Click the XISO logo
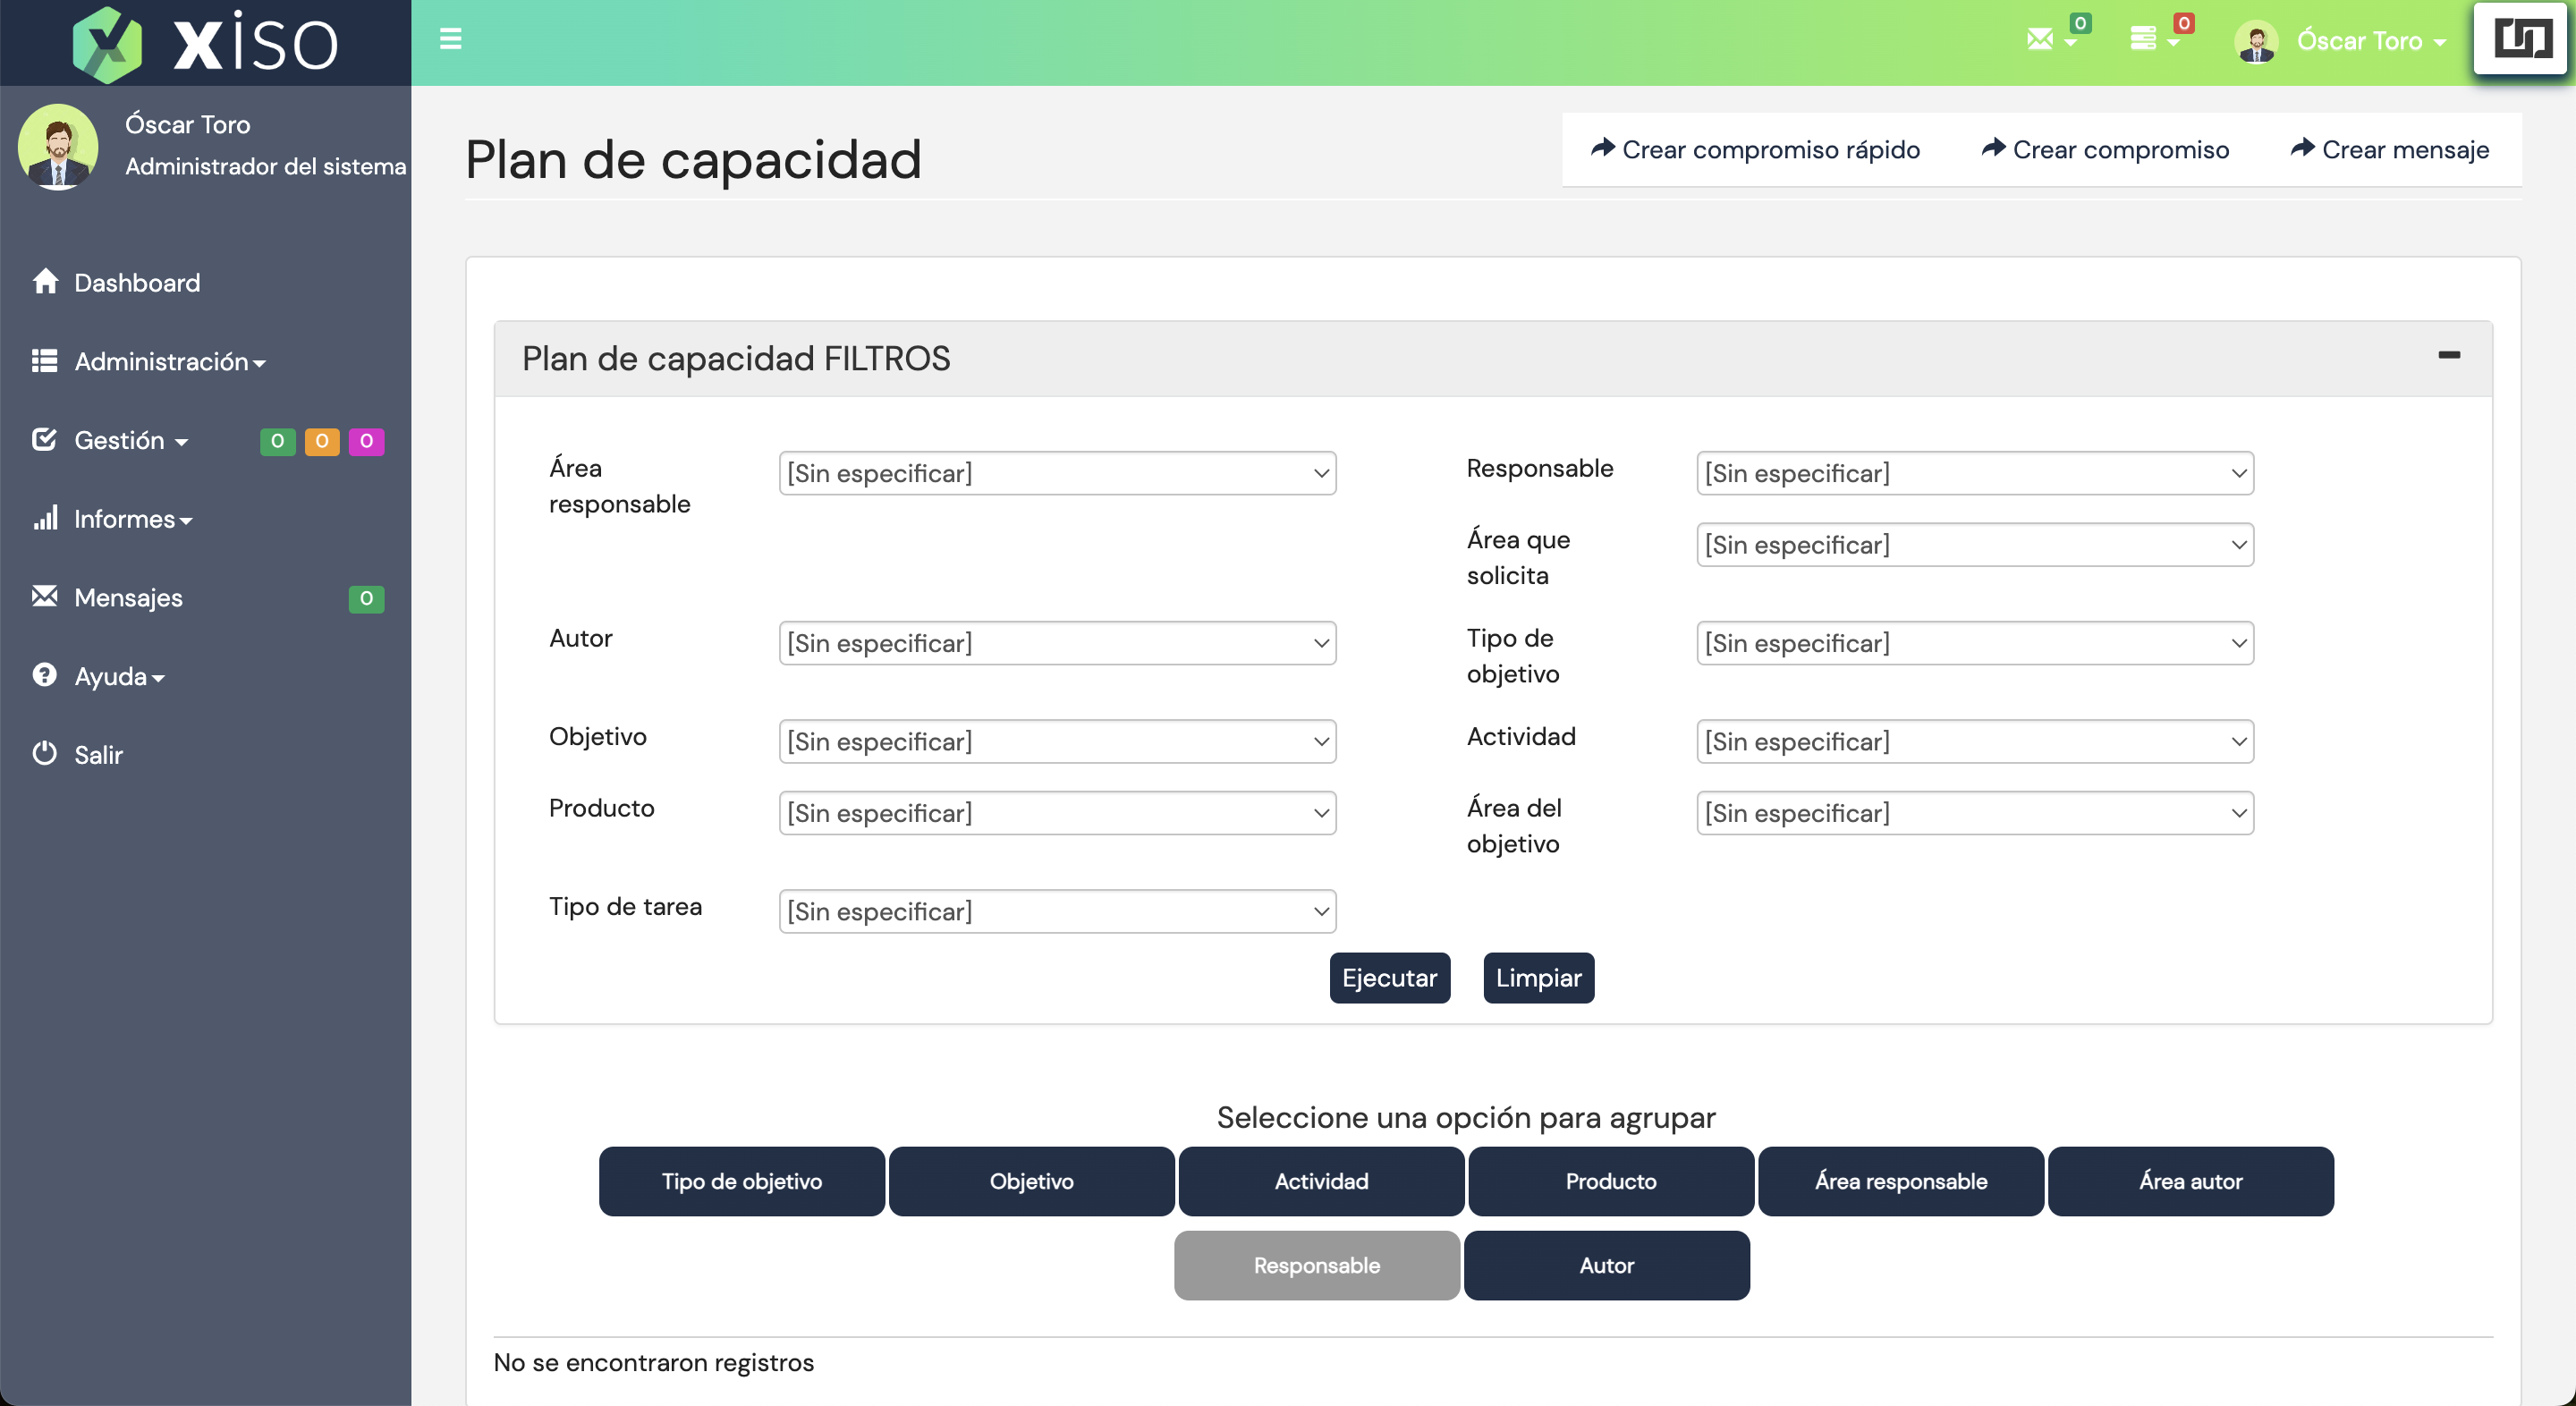This screenshot has height=1406, width=2576. tap(205, 43)
